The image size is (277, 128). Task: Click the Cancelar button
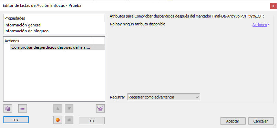(x=261, y=121)
